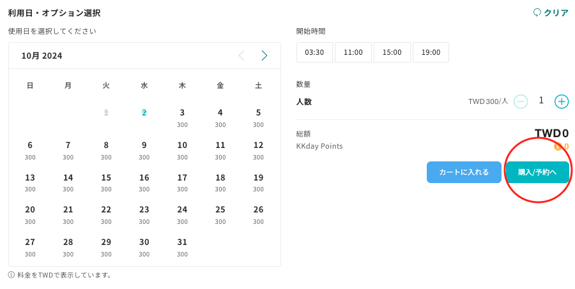Click the KKday Points coin icon

point(557,147)
